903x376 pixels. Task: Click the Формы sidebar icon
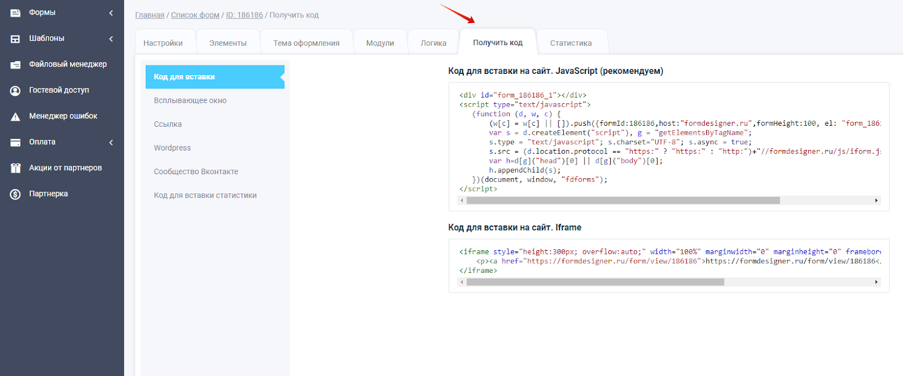(15, 12)
